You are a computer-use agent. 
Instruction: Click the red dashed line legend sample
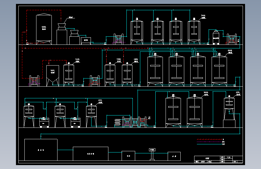(x=210, y=140)
